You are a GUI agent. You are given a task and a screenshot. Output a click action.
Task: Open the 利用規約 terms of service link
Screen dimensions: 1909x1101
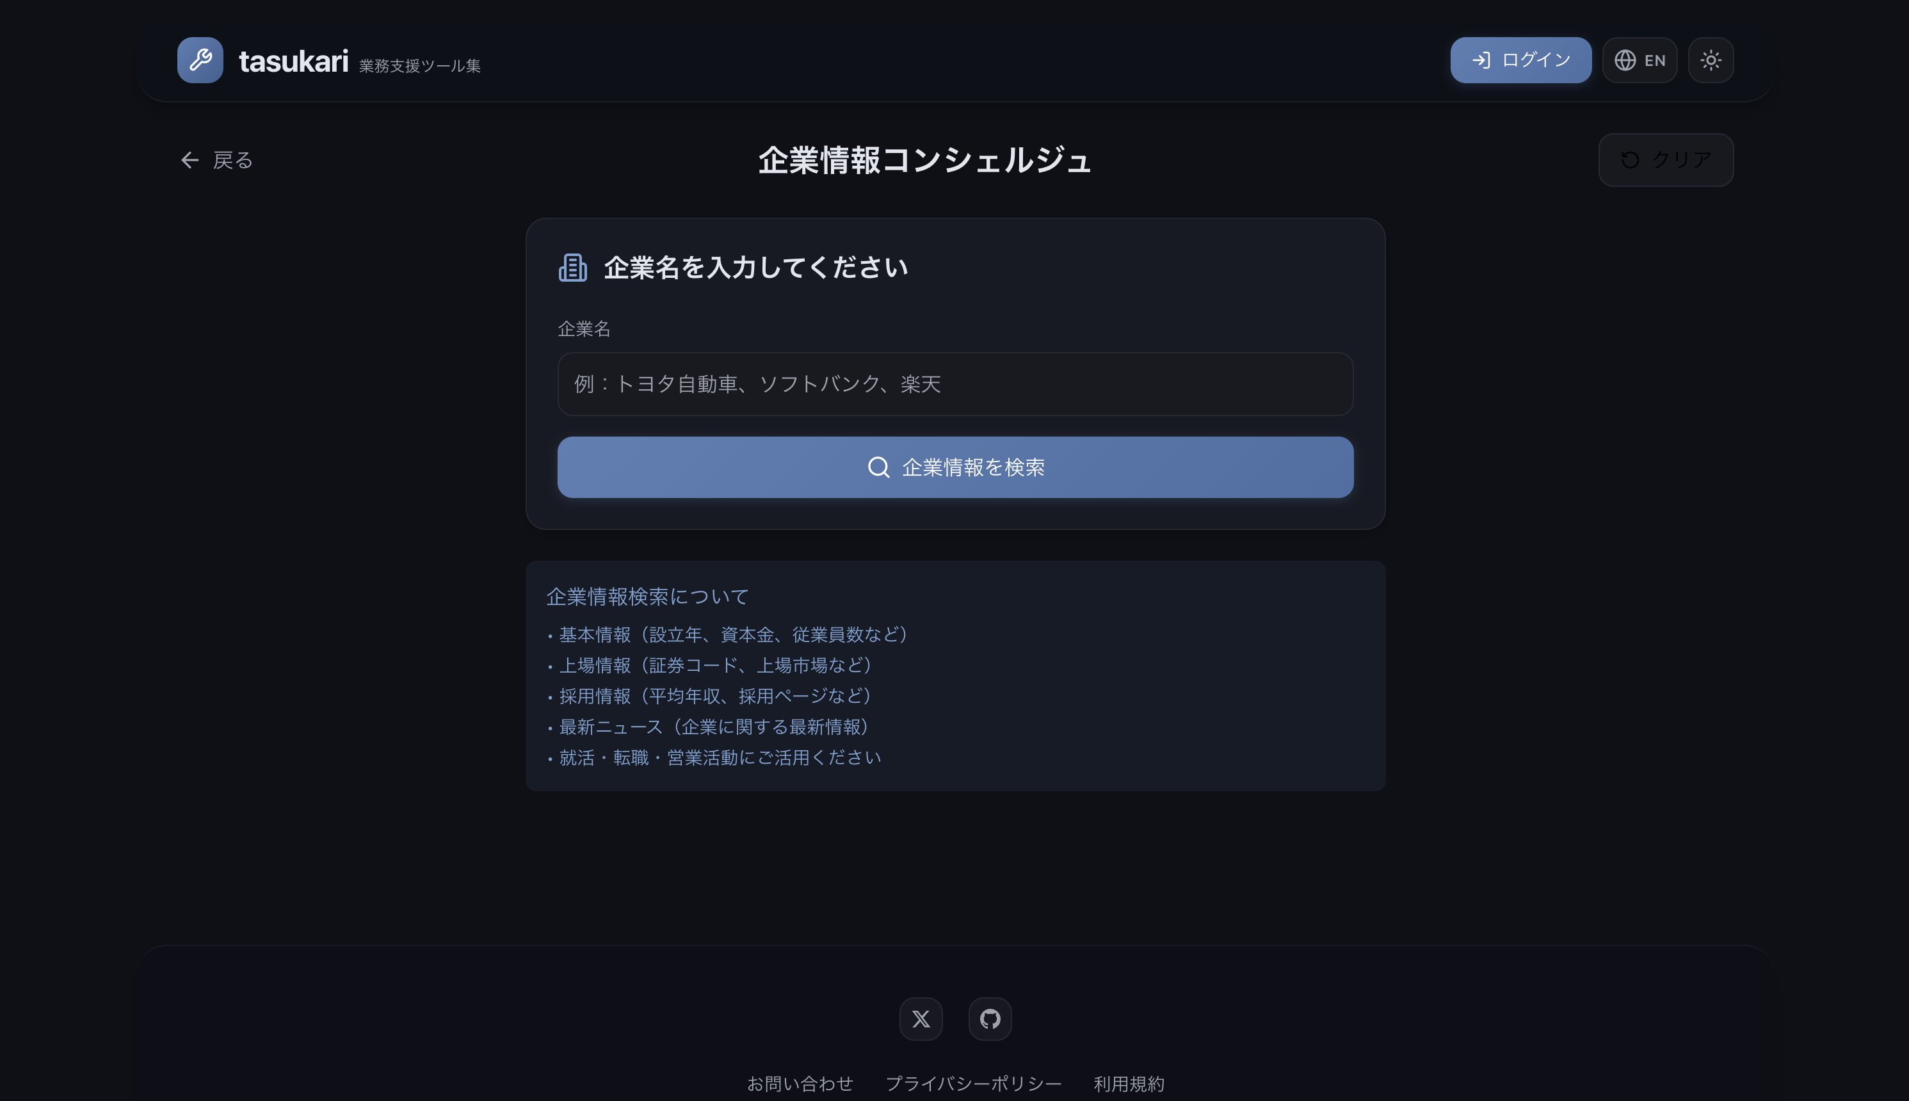tap(1128, 1083)
